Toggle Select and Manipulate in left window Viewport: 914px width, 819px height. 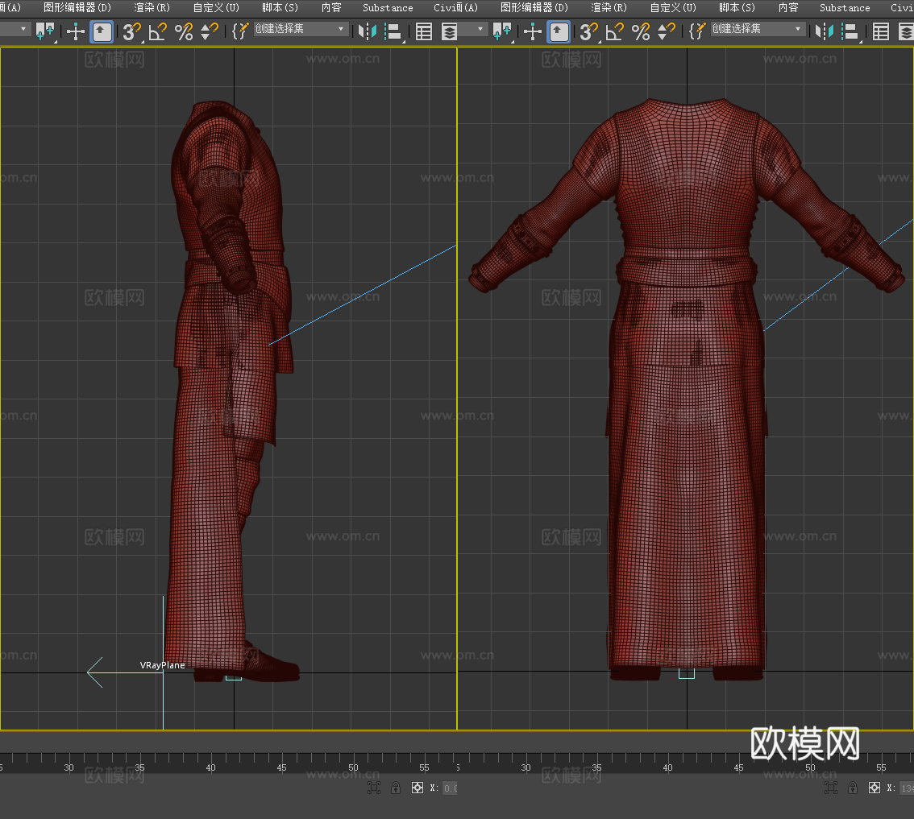pos(102,31)
